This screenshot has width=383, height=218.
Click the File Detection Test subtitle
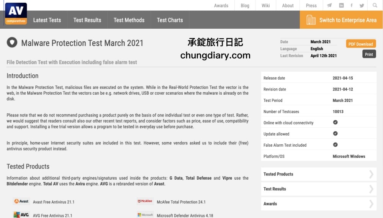[72, 62]
